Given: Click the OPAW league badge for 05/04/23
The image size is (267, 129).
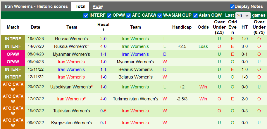Looking at the screenshot, I should click(13, 62).
